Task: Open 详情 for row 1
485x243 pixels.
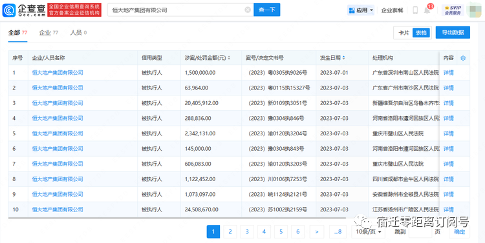Action: coord(449,73)
